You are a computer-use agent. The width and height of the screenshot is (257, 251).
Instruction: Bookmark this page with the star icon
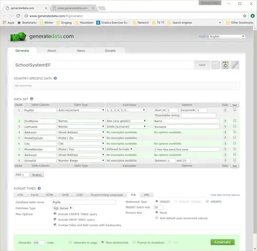[245, 16]
